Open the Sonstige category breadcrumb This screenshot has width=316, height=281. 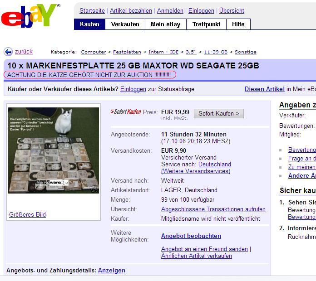tap(246, 52)
